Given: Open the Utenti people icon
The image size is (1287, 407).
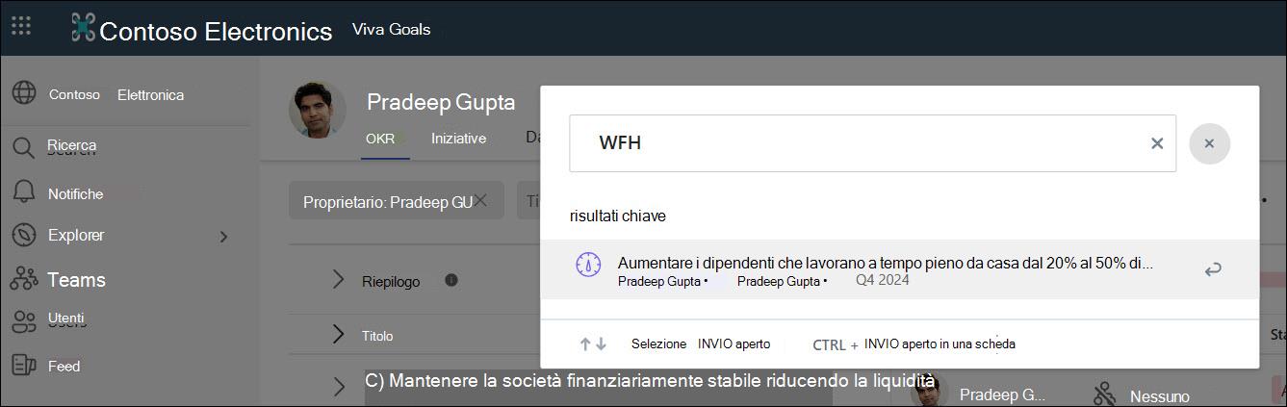Looking at the screenshot, I should click(23, 322).
